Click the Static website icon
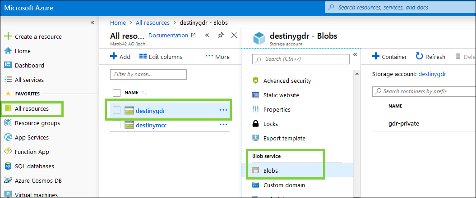This screenshot has height=198, width=476. click(x=256, y=95)
